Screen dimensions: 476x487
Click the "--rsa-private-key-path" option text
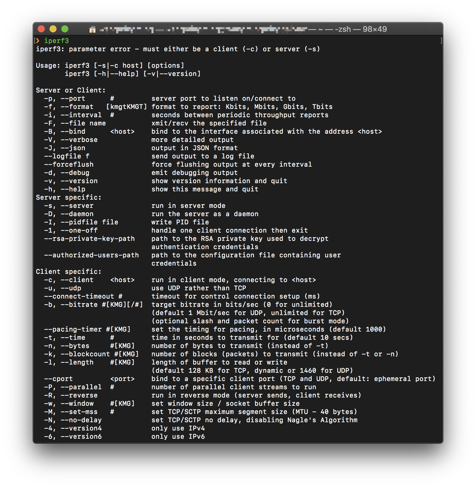click(x=90, y=238)
